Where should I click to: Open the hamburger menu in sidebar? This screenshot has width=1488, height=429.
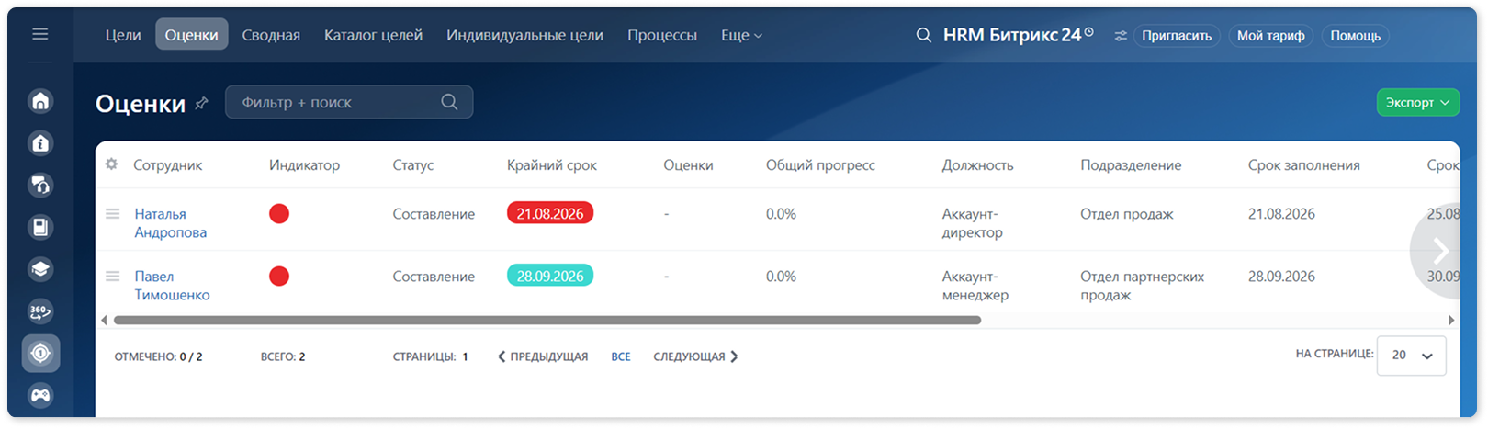pos(39,34)
